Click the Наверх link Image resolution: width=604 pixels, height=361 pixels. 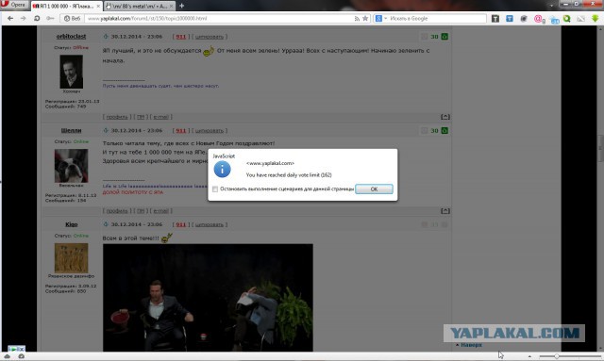click(471, 345)
